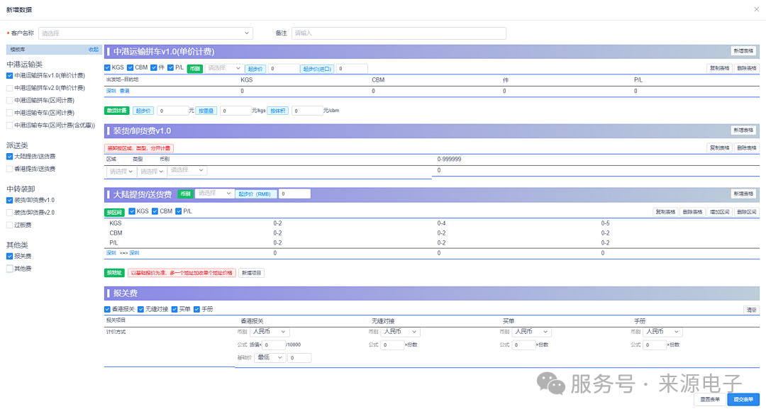Image resolution: width=766 pixels, height=414 pixels.
Task: Enable the 中港运输拼车(区间计费) template checkbox
Action: pyautogui.click(x=9, y=101)
